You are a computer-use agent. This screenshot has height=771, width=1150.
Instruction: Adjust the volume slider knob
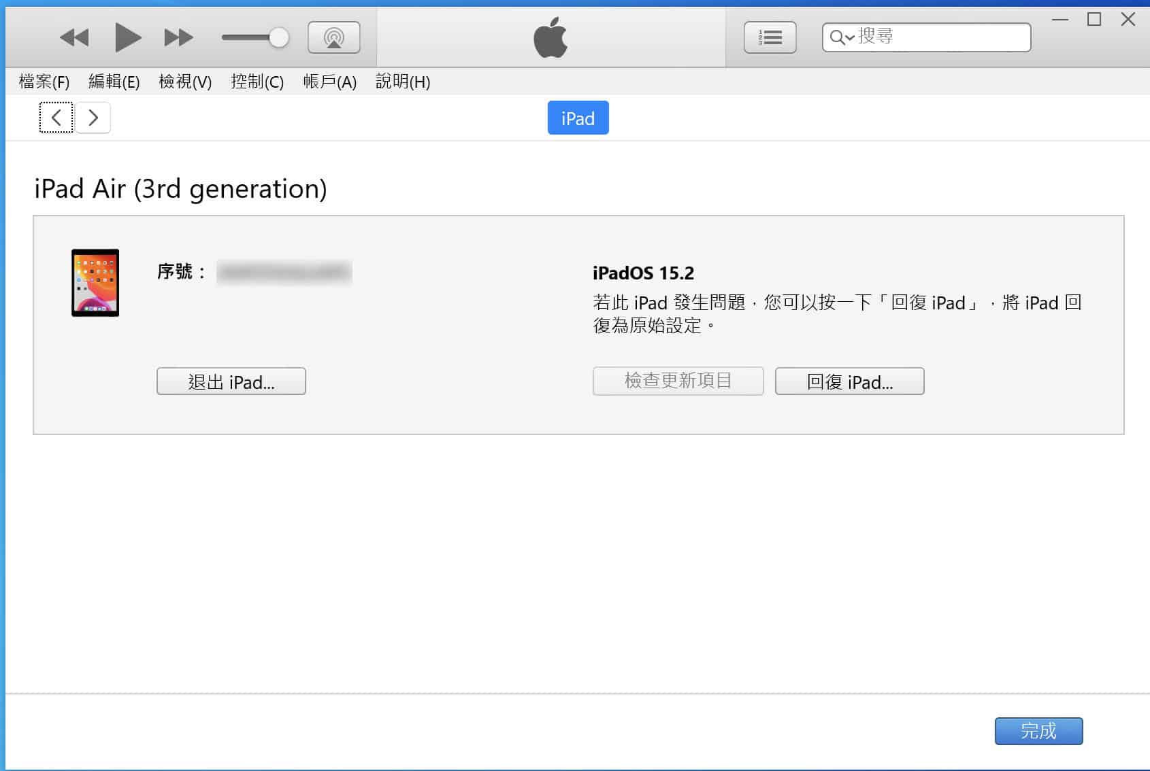pyautogui.click(x=278, y=37)
